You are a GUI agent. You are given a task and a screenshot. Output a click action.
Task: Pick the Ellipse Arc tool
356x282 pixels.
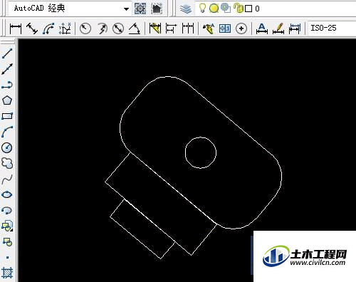click(x=7, y=210)
